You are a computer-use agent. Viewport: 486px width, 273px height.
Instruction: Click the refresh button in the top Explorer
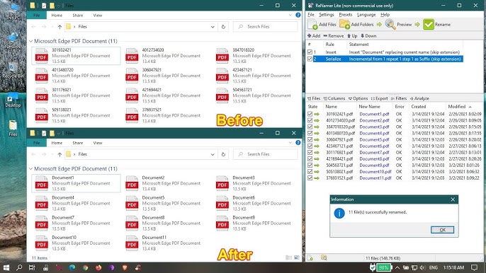pyautogui.click(x=223, y=27)
